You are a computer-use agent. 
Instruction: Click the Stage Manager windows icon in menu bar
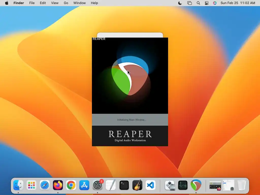pyautogui.click(x=189, y=3)
